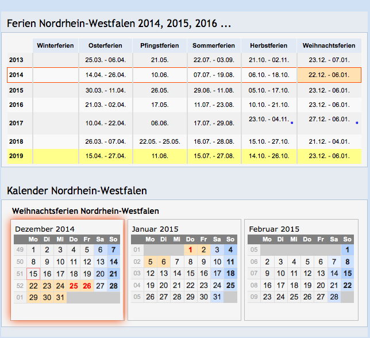Select the Osterferien column header
The width and height of the screenshot is (370, 338).
[105, 45]
